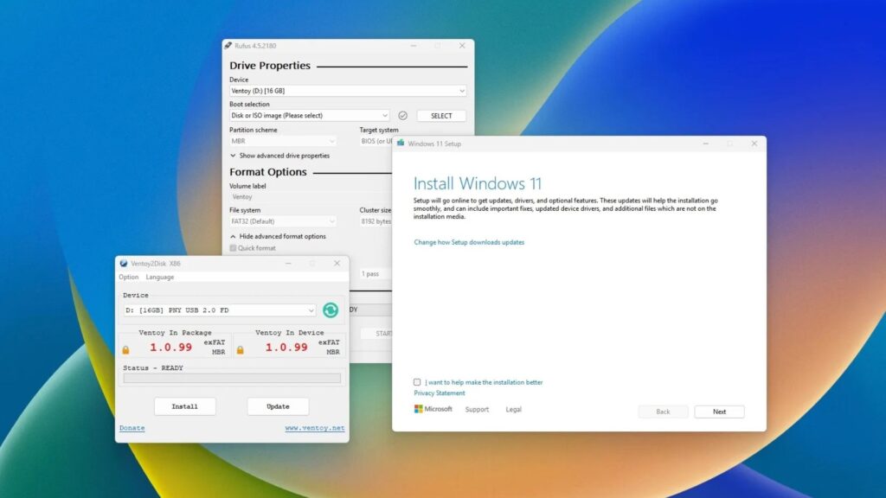
Task: Click the checkmark hash icon beside Rufus SELECT
Action: click(x=402, y=116)
